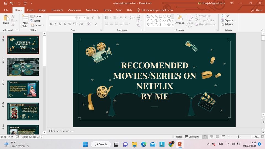The image size is (265, 149).
Task: Adjust the zoom slider handle
Action: point(238,137)
